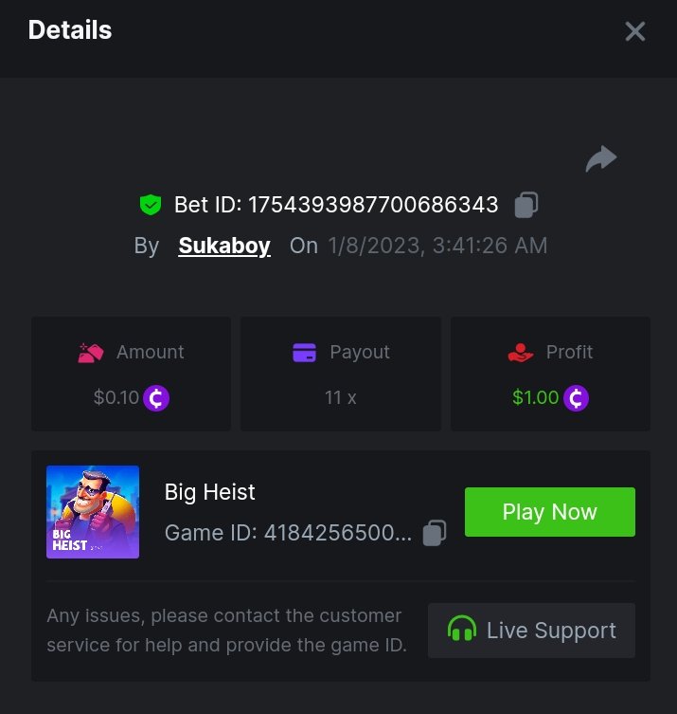Click the Big Heist game thumbnail
The width and height of the screenshot is (677, 714).
[x=93, y=512]
